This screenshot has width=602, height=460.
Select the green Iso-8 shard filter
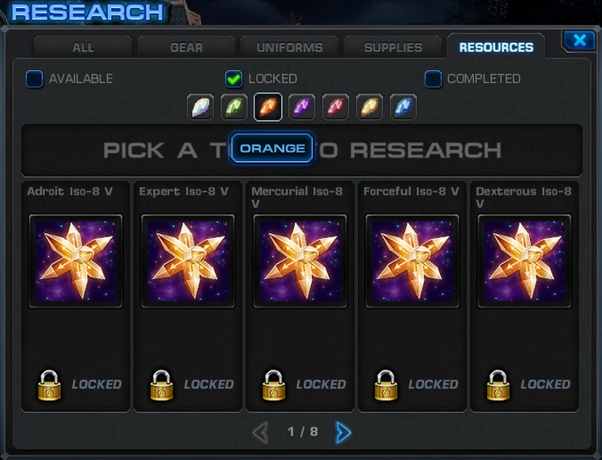[x=234, y=107]
